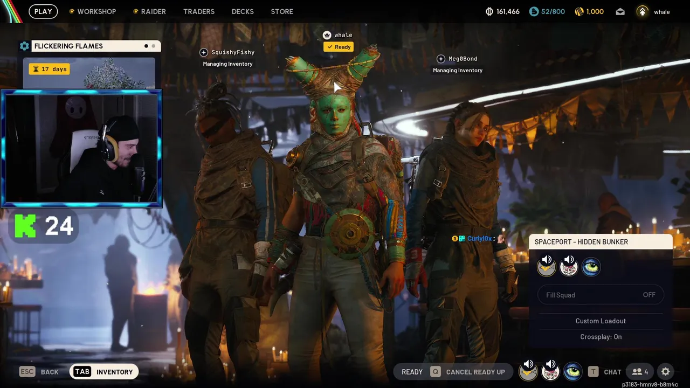Viewport: 690px width, 388px height.
Task: Click the plus icon beside SquishyFishy
Action: (x=204, y=52)
